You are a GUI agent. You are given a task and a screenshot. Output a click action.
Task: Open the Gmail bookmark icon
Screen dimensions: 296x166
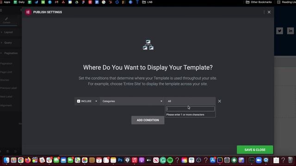coord(56,2)
